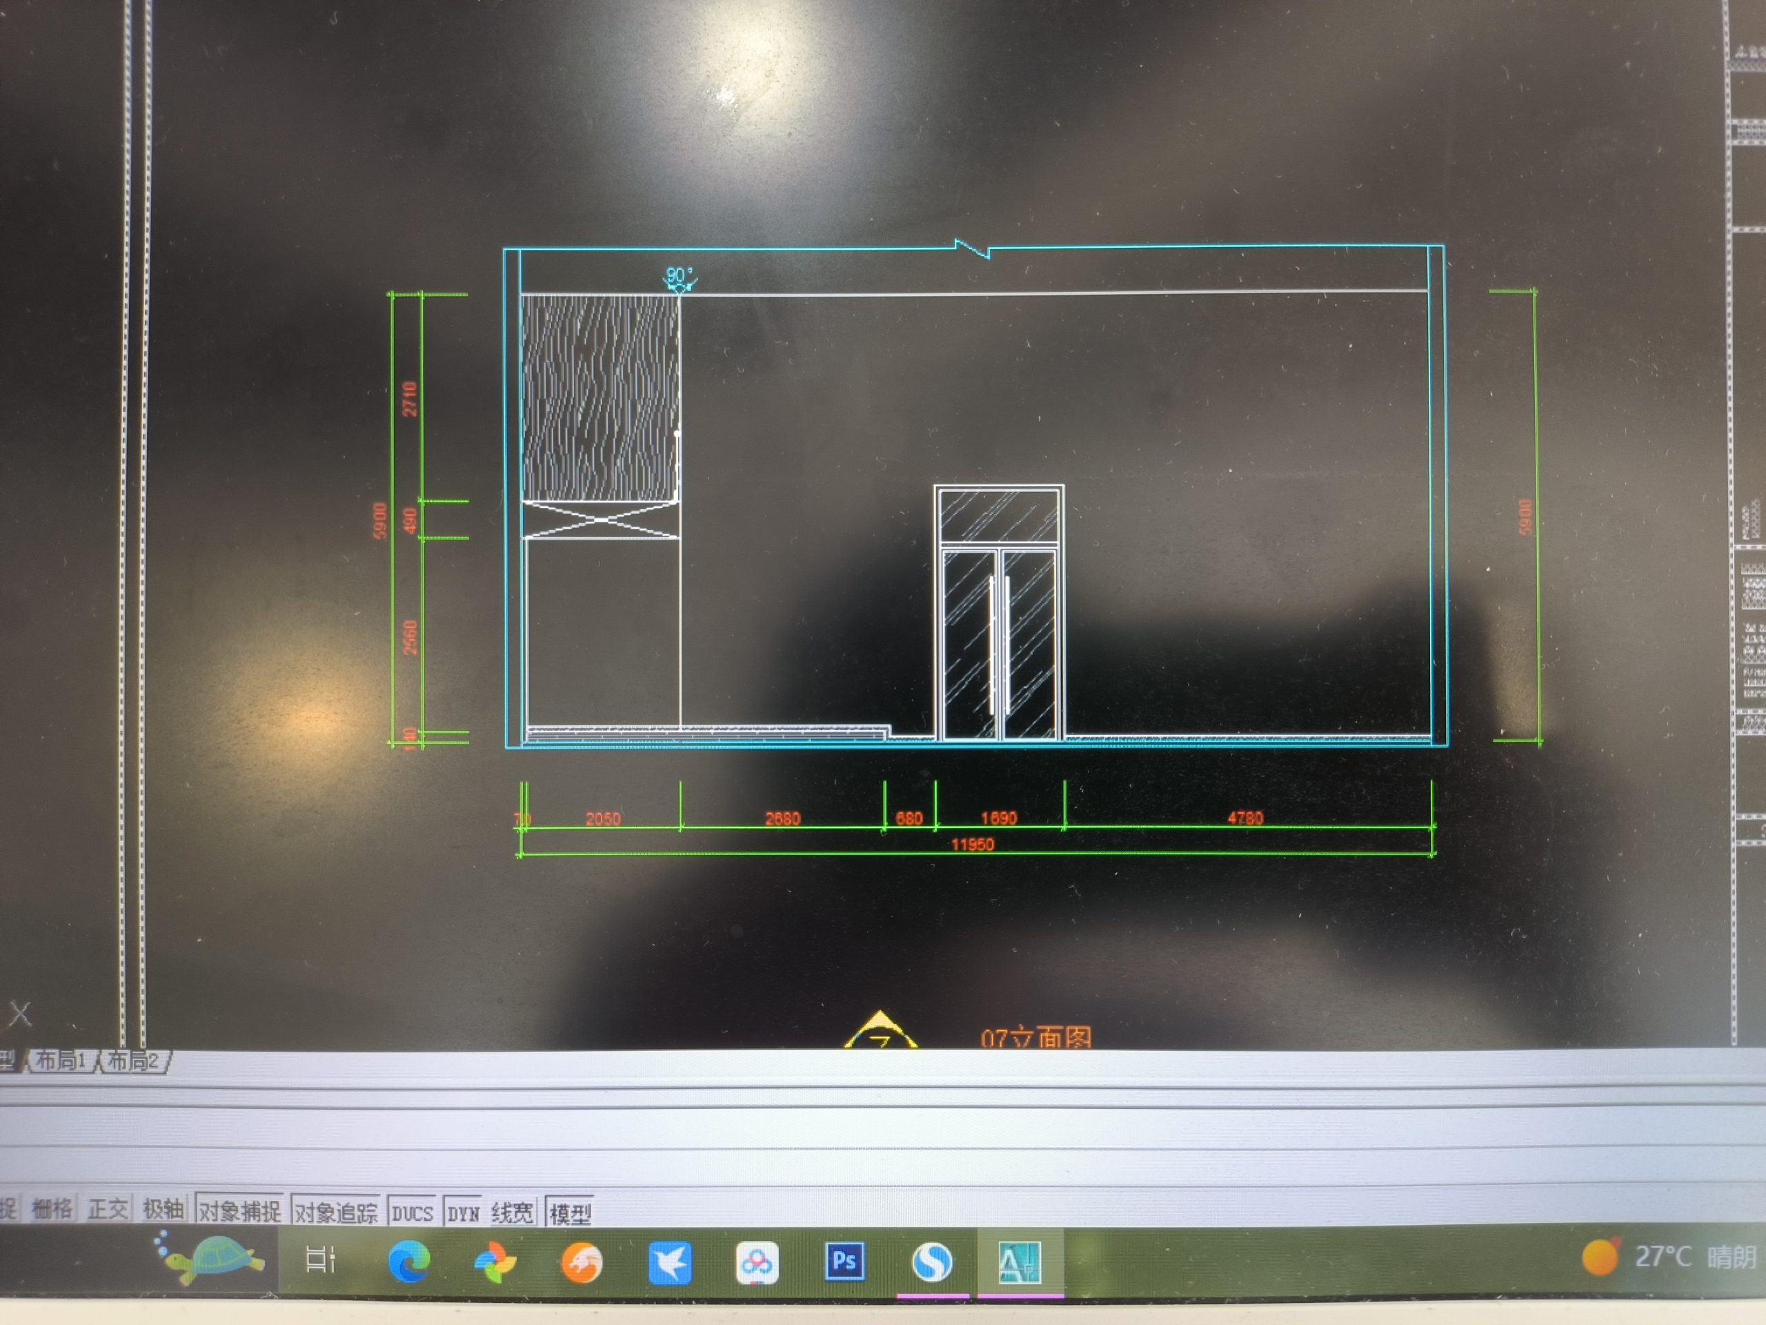Toggle 栅格 grid display mode
The image size is (1766, 1325).
coord(52,1209)
